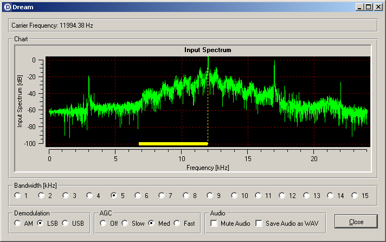386x242 pixels.
Task: Set AGC to Fast
Action: 177,223
